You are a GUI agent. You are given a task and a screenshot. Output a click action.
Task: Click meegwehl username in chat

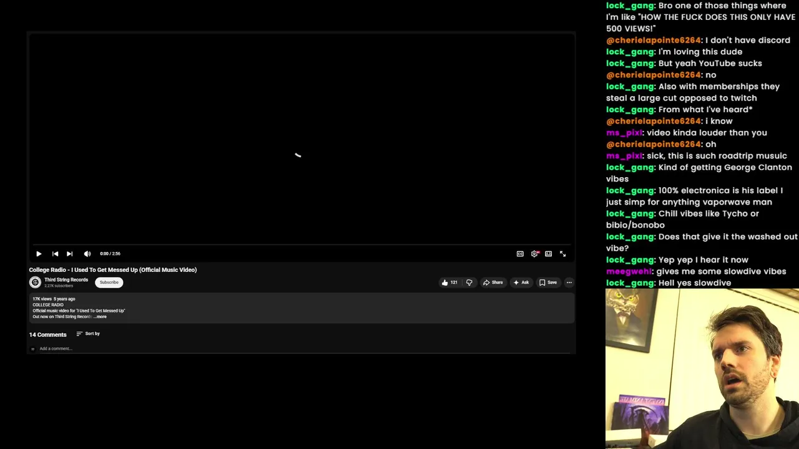[629, 271]
